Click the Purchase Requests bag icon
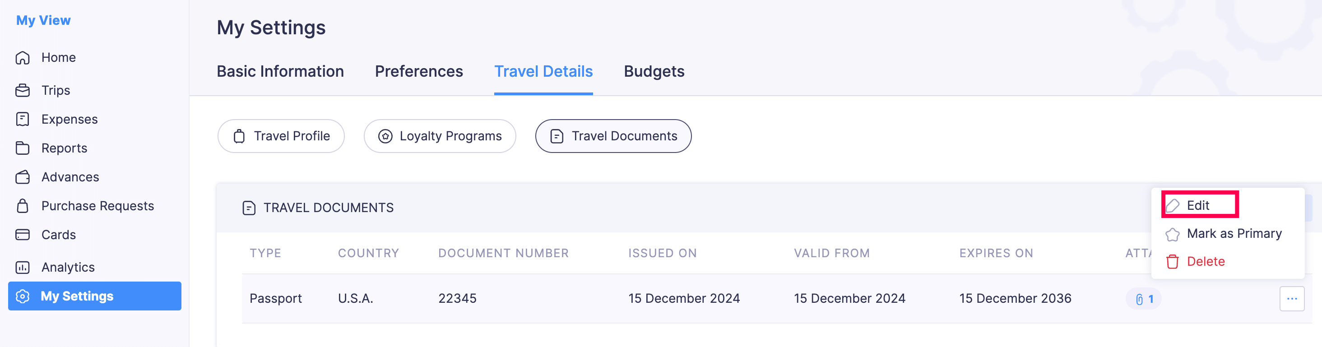Screen dimensions: 1322x347 click(x=23, y=206)
